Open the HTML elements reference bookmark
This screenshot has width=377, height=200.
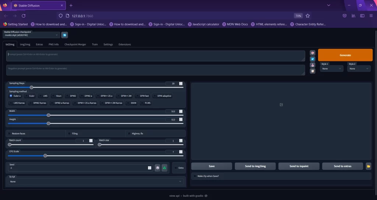click(269, 24)
